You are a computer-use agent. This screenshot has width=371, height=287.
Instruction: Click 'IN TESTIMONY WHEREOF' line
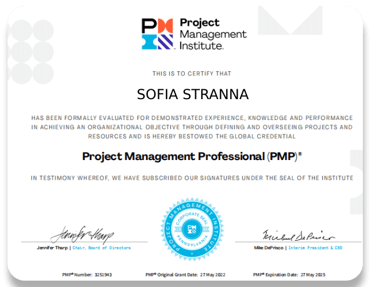[192, 178]
